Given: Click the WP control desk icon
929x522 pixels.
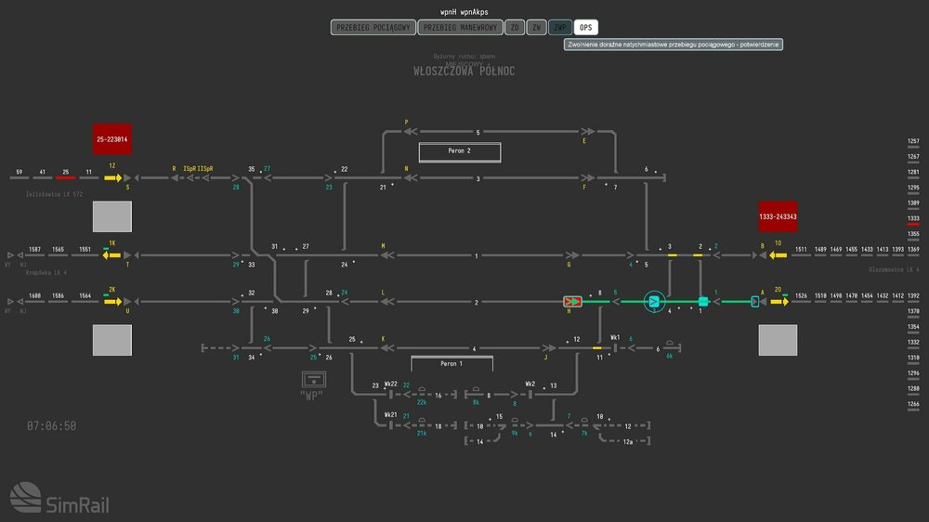Looking at the screenshot, I should 315,379.
